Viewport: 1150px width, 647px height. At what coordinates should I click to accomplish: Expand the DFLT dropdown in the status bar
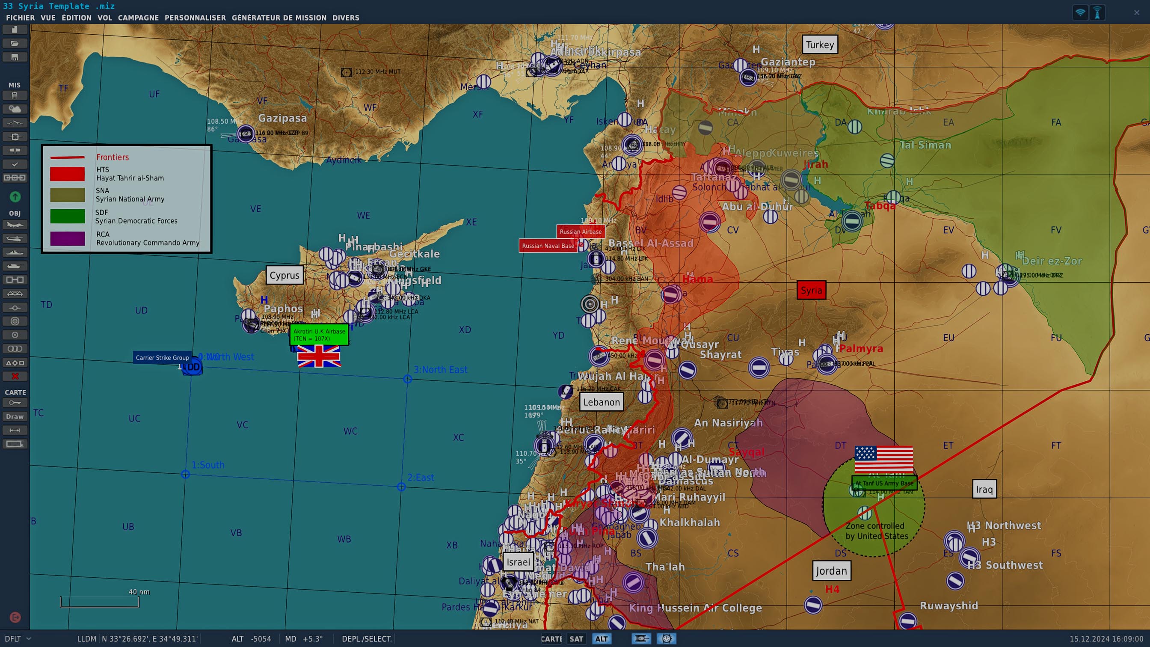[x=29, y=638]
